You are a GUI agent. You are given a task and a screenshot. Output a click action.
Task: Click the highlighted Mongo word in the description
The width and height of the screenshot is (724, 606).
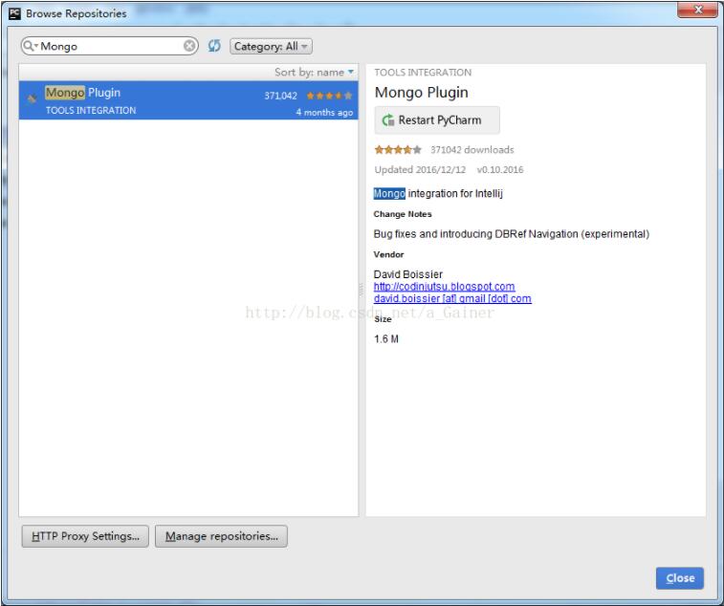(389, 194)
